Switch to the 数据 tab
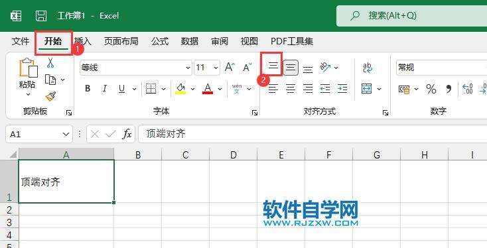 [190, 41]
